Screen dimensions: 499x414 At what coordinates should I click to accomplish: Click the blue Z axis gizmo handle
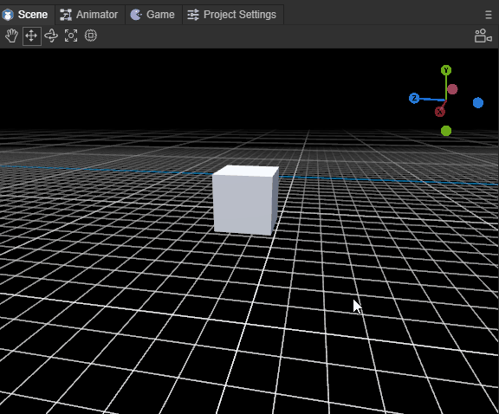point(414,98)
